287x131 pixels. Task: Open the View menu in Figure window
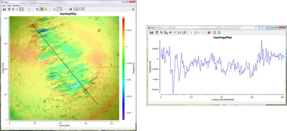(4, 6)
